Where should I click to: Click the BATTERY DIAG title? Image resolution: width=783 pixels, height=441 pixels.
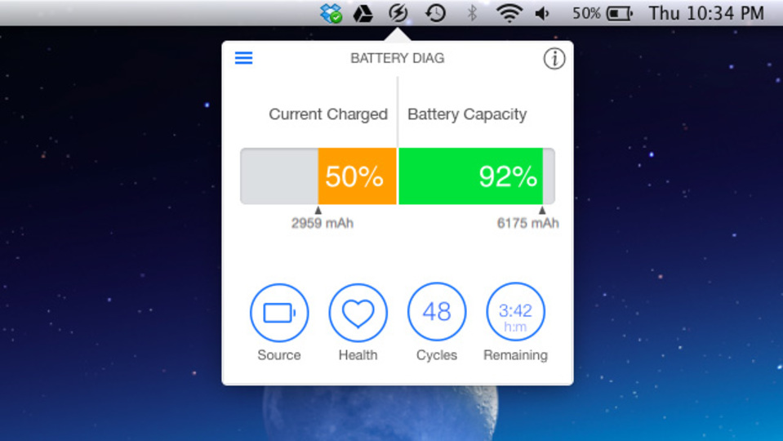coord(398,59)
